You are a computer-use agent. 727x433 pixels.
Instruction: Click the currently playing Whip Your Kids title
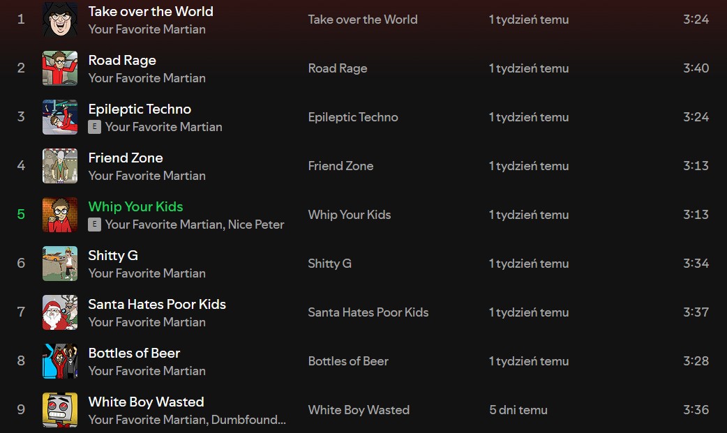click(135, 206)
